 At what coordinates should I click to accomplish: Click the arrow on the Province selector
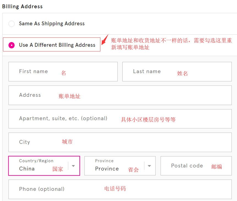[149, 166]
